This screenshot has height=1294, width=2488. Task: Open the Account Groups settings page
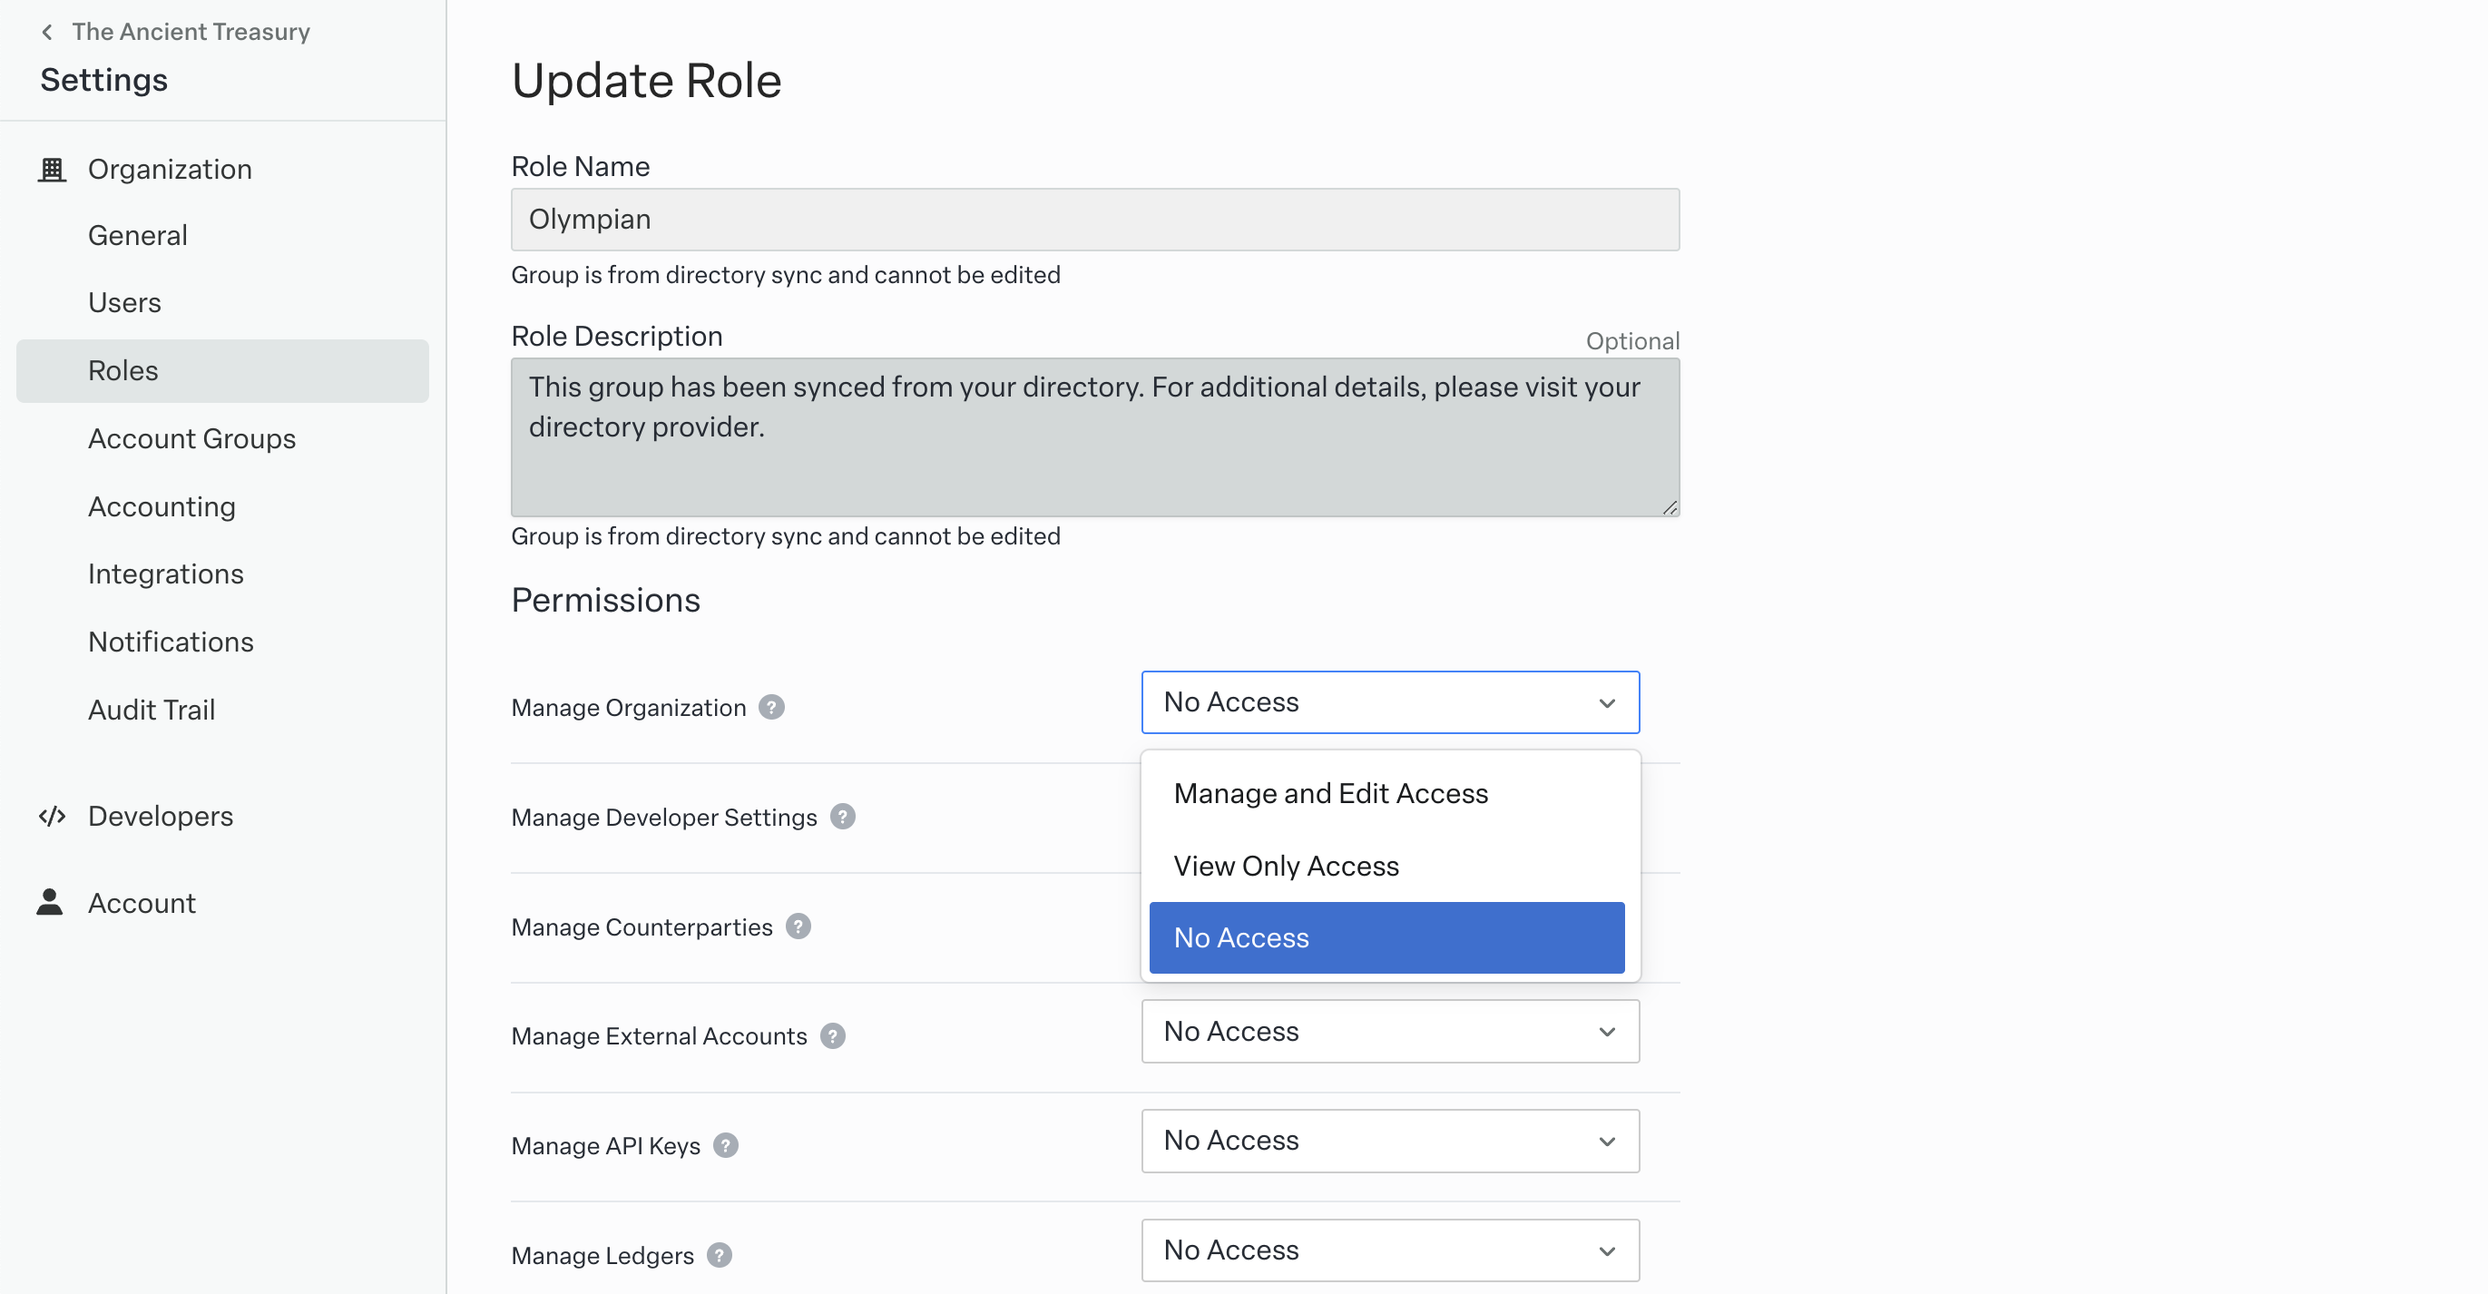[x=191, y=438]
